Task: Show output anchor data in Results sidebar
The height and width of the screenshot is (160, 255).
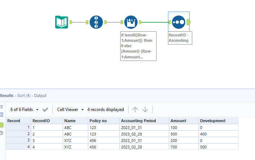Action: 1,125
